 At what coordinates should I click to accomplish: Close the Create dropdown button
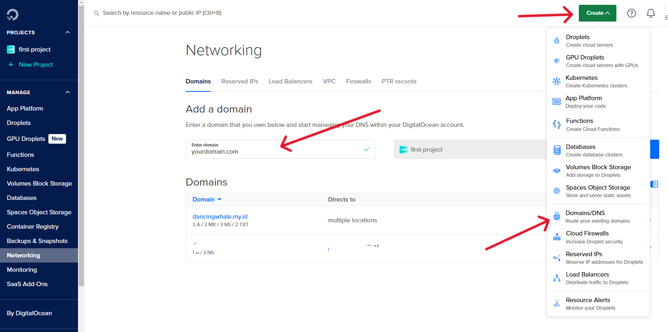point(598,13)
